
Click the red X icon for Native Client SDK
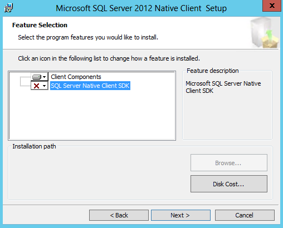pyautogui.click(x=37, y=86)
